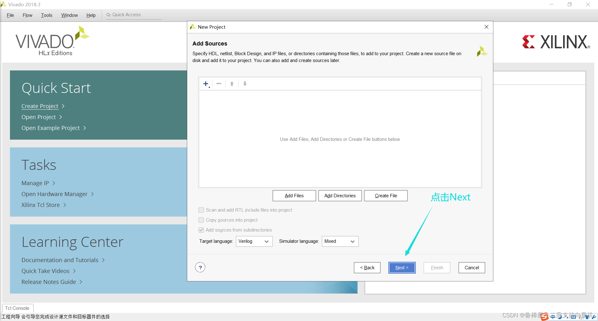Expand the Release Notes Guide chevron
The height and width of the screenshot is (321, 598).
[81, 282]
